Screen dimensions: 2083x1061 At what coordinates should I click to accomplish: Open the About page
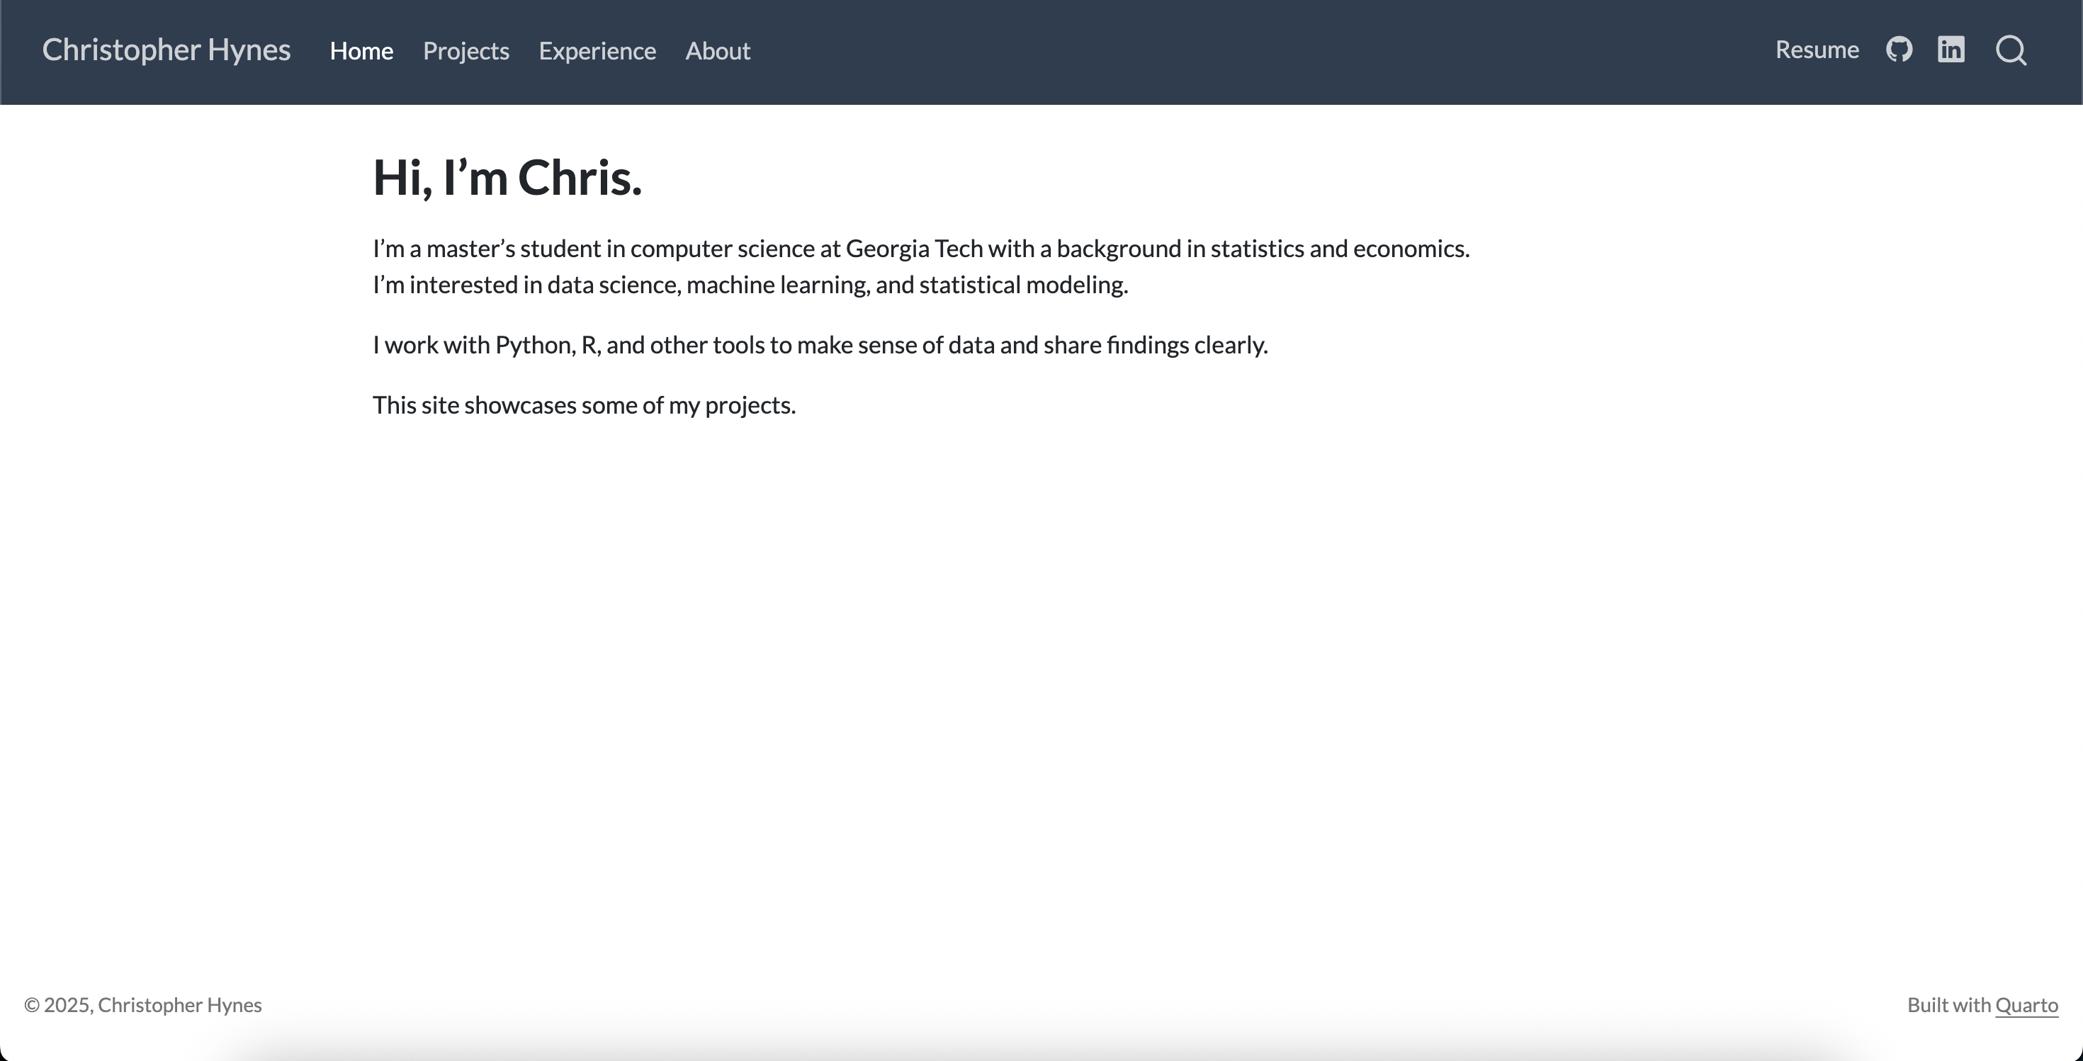[x=718, y=51]
